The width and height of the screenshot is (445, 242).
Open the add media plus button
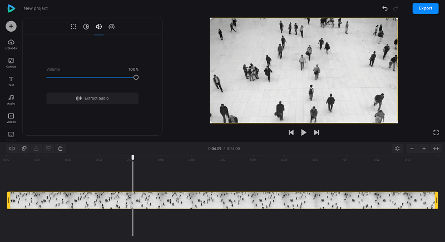11,26
